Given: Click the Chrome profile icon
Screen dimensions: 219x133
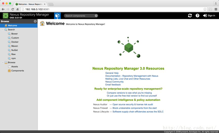Looking at the screenshot, I should point(216,3).
